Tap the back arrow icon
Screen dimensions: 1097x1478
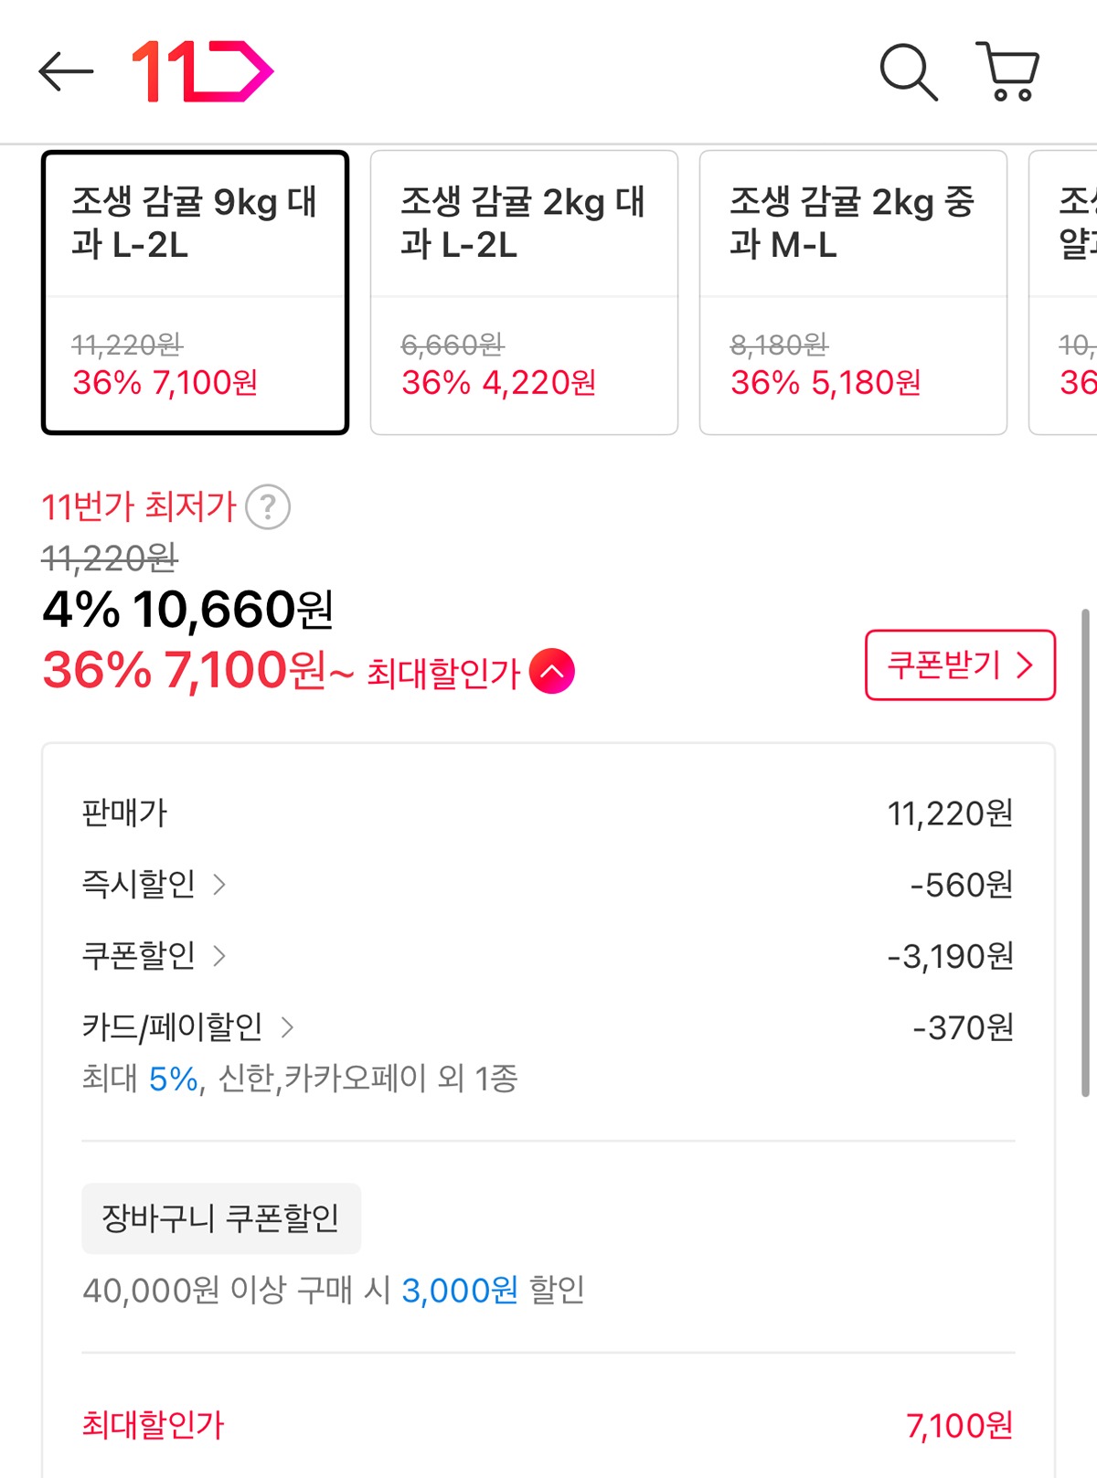click(66, 71)
